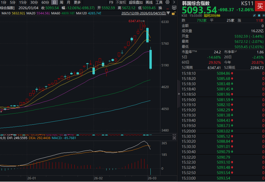265x182 pixels.
Task: Click the right arrow to show more toolbar items
Action: (174, 2)
